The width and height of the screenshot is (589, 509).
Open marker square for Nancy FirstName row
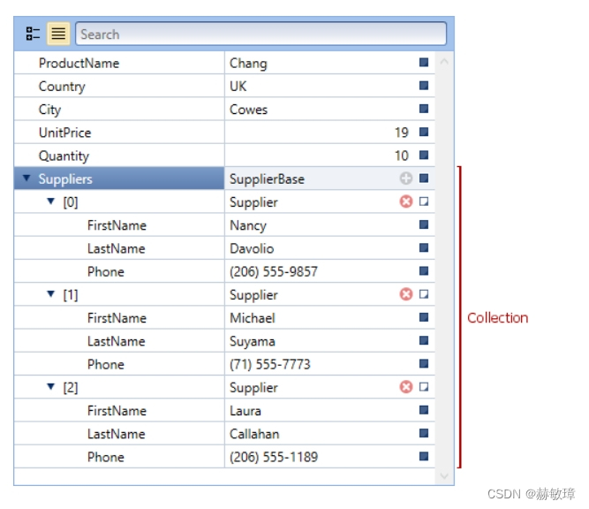(424, 224)
